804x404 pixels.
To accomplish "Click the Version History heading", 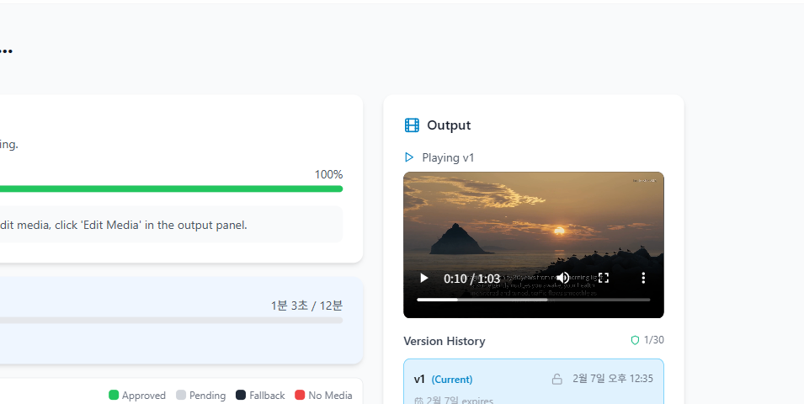I will [x=444, y=341].
